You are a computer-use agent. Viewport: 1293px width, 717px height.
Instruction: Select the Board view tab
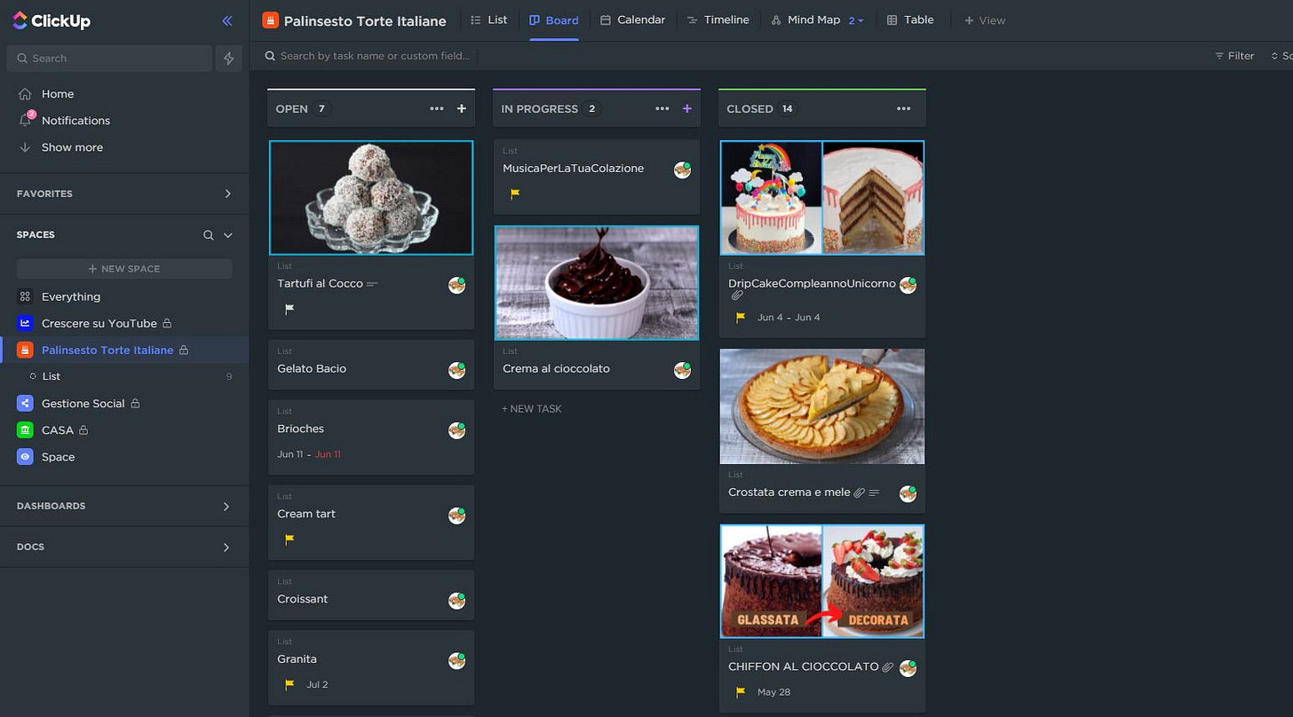point(554,20)
